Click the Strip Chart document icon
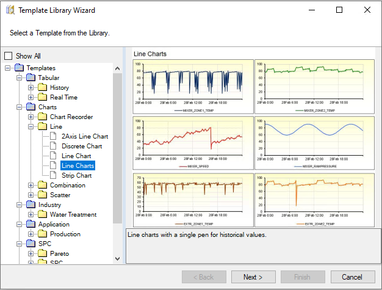The image size is (382, 290). (x=53, y=175)
